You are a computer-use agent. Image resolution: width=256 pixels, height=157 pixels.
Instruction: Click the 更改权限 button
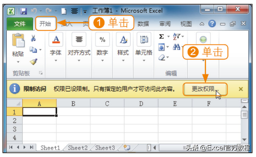[205, 89]
